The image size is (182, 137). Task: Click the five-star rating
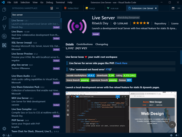[141, 23]
